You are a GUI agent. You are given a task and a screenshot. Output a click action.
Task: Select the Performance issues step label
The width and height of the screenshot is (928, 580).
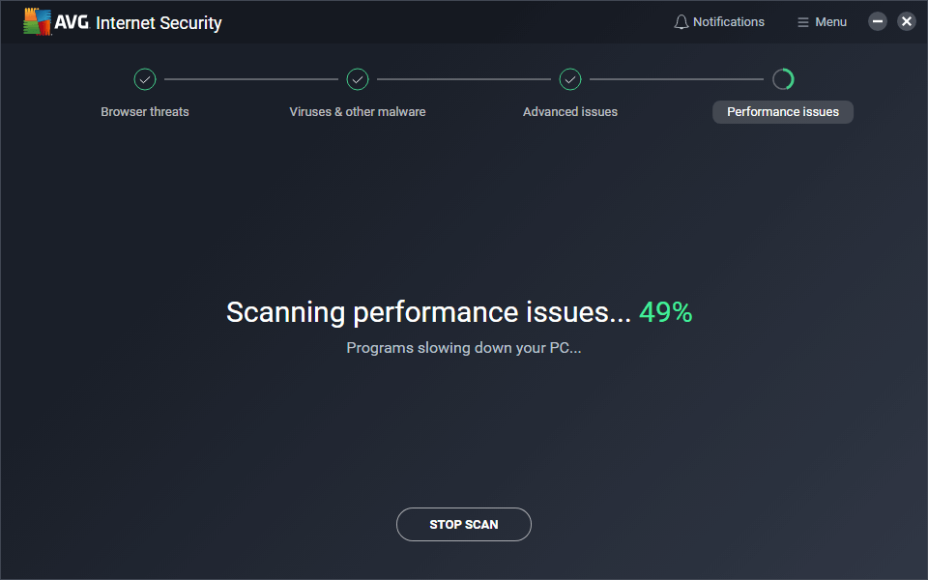coord(783,112)
